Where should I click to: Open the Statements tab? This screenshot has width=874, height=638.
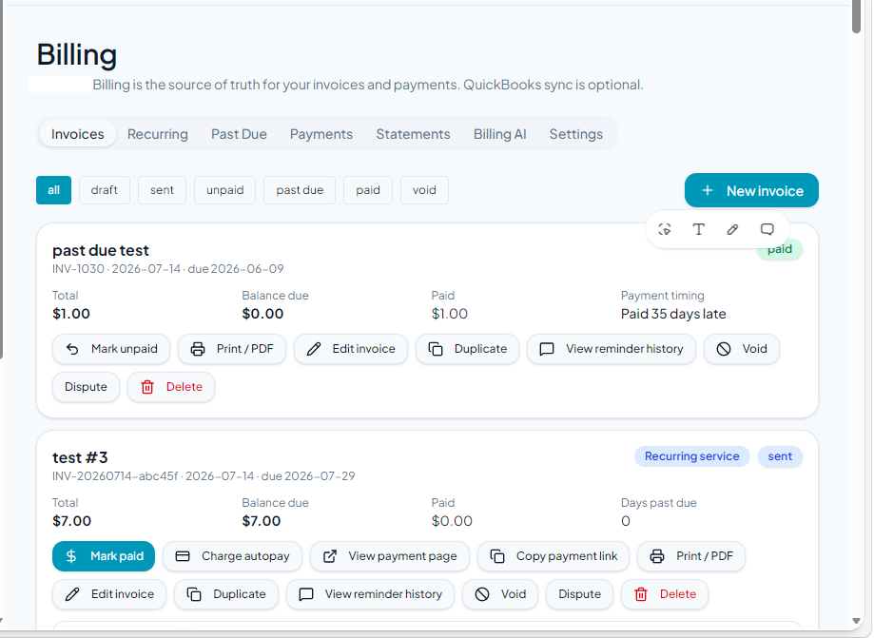pos(413,134)
